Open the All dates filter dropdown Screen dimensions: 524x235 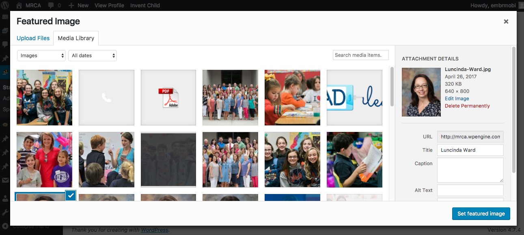(93, 56)
